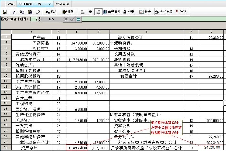Click the green formula bar field

(x=154, y=19)
